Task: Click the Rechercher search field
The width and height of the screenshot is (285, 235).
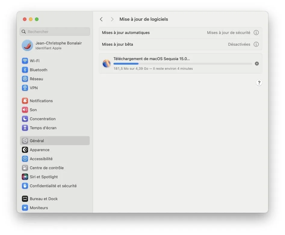Action: point(54,32)
